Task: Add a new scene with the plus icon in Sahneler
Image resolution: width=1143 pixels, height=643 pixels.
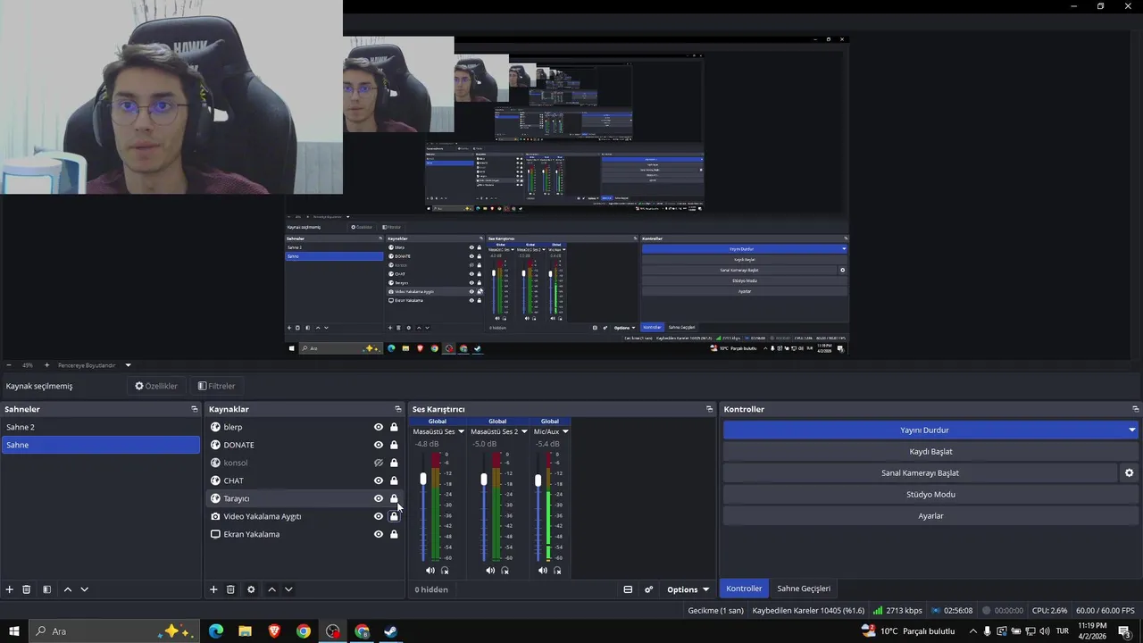Action: (10, 589)
